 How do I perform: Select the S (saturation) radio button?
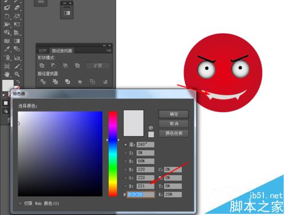[125, 153]
